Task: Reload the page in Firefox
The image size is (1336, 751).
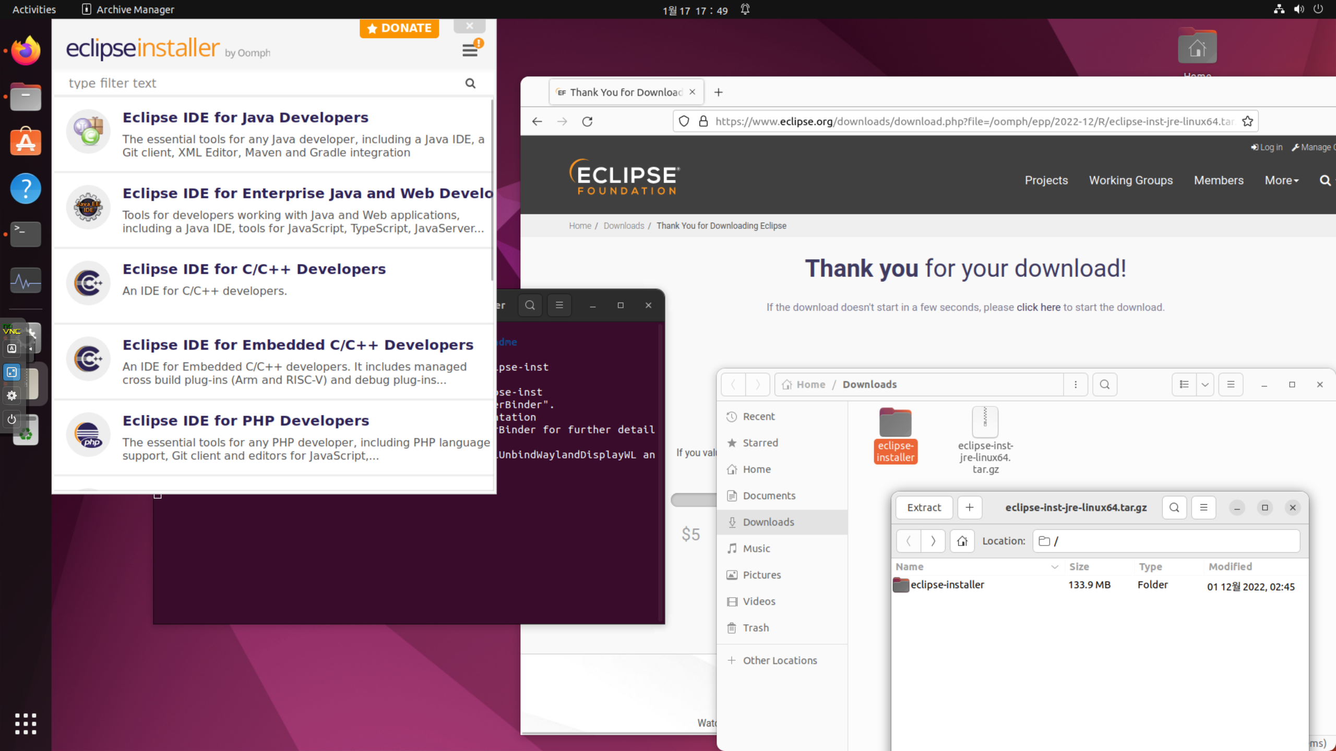Action: click(x=587, y=122)
